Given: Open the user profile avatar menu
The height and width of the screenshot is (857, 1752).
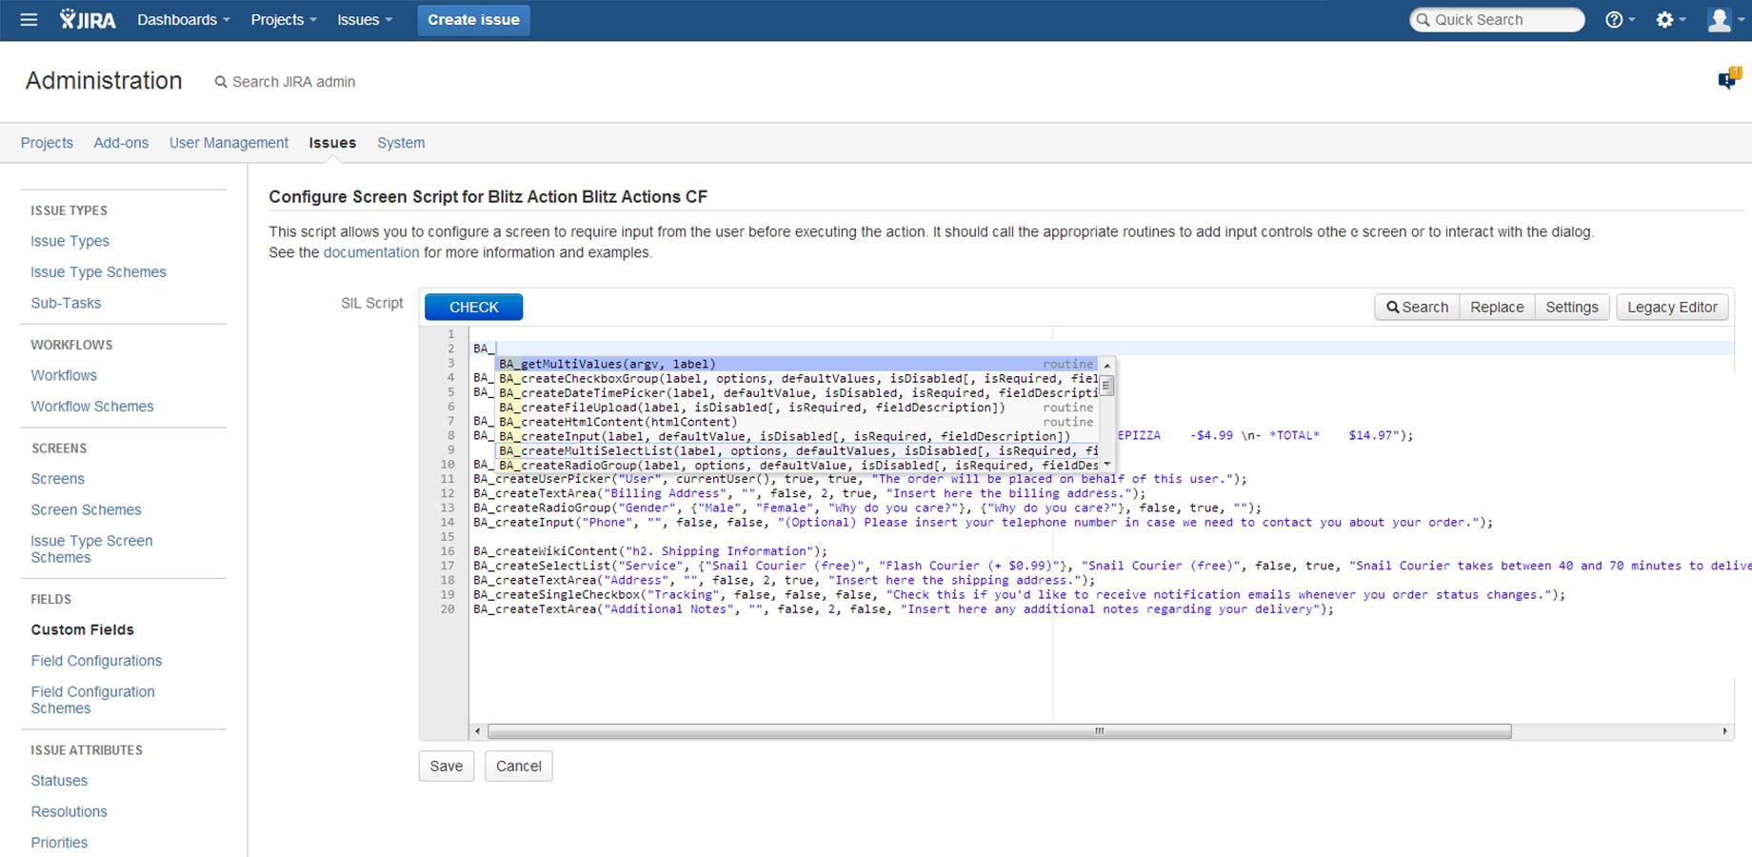Looking at the screenshot, I should pos(1723,20).
